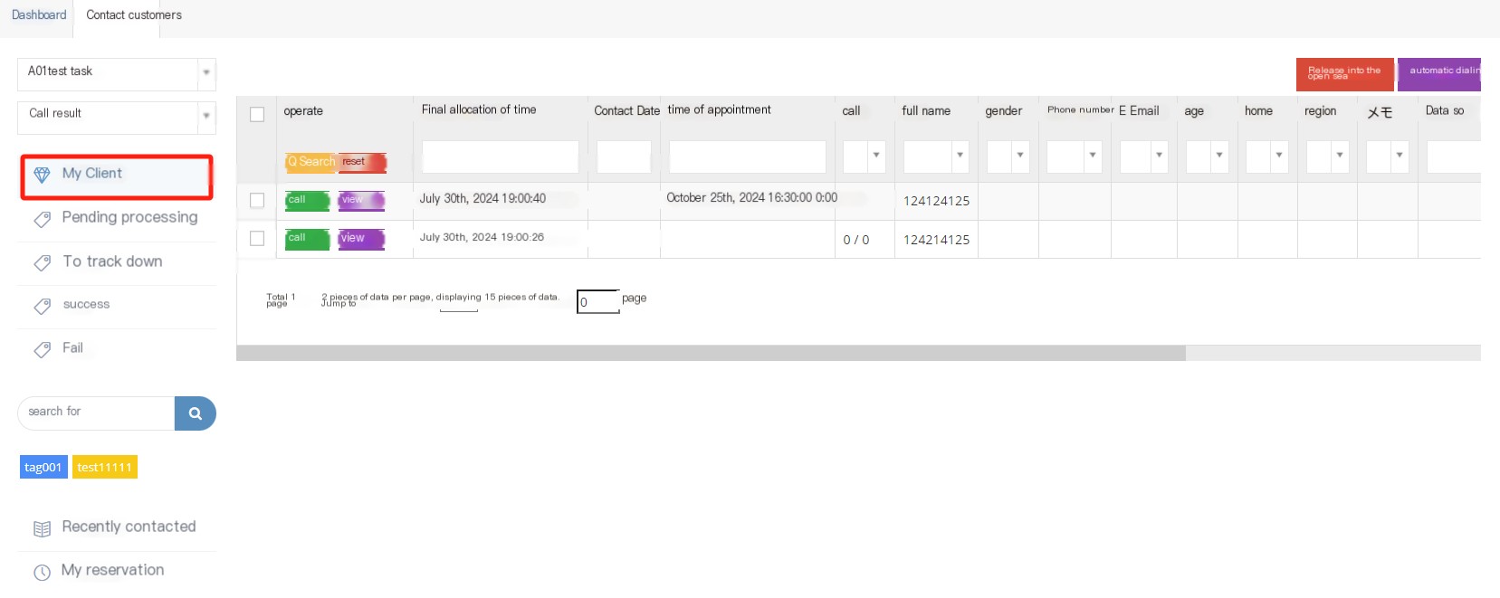1500x598 pixels.
Task: Expand the home filter dropdown
Action: [1279, 156]
